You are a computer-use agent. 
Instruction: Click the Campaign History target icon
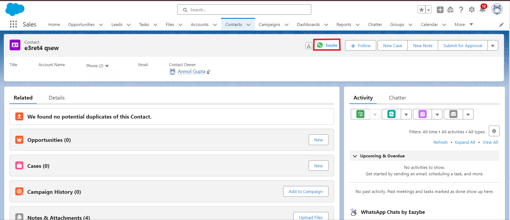point(19,191)
